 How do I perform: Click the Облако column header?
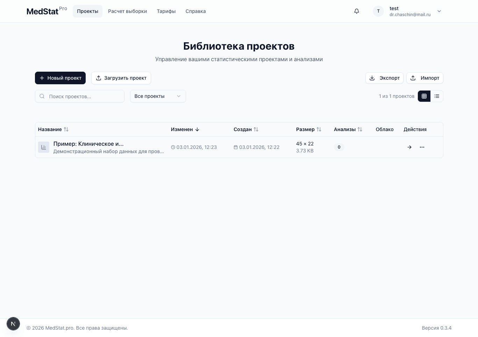[385, 129]
